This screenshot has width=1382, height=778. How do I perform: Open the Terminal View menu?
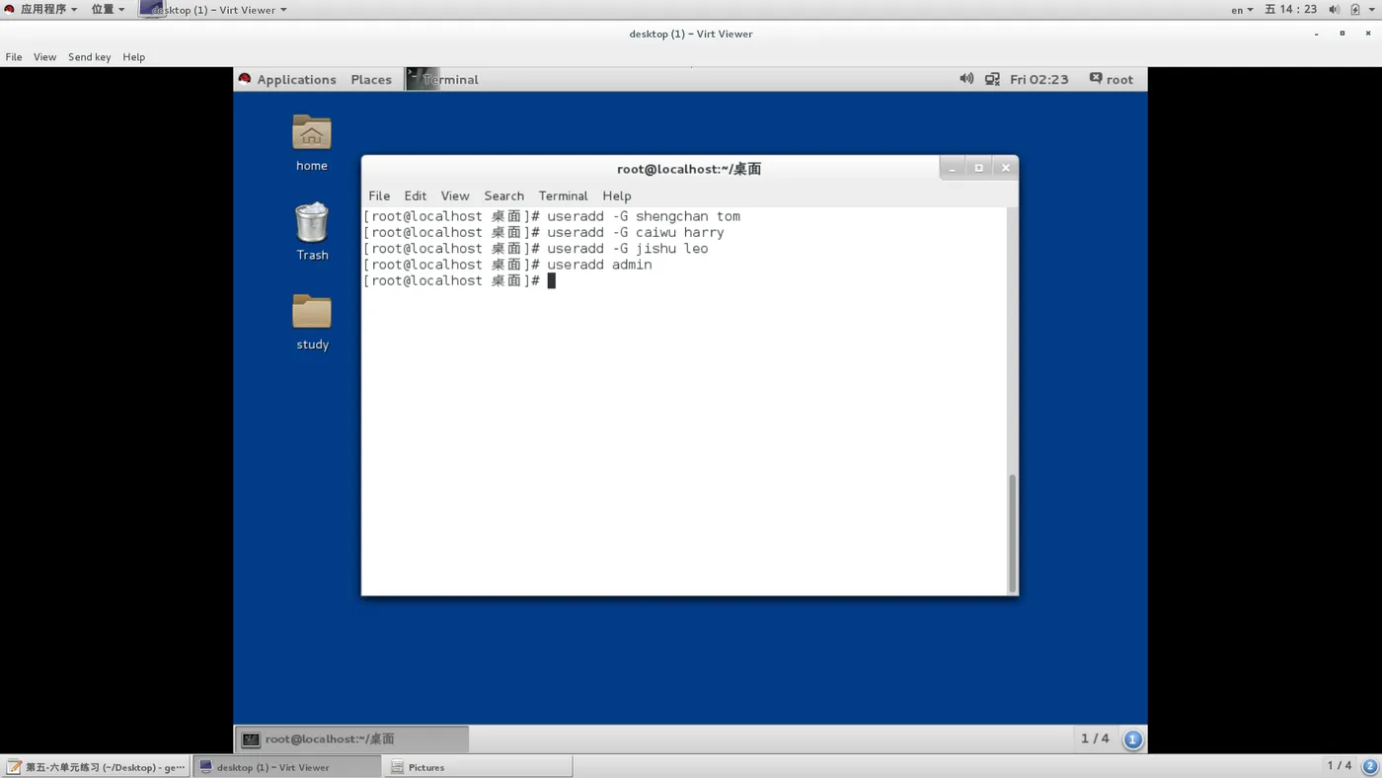[455, 195]
